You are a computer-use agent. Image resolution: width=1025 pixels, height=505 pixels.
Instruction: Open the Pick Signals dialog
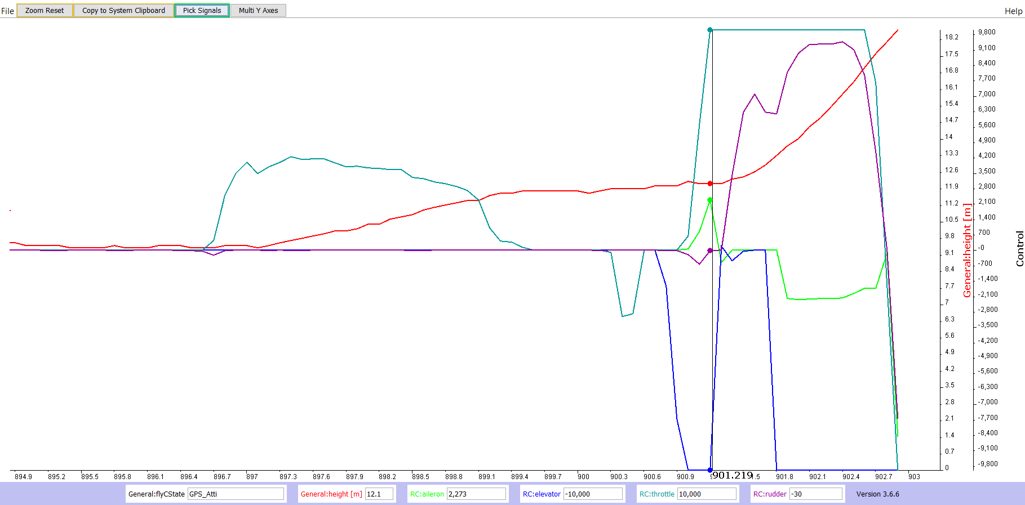click(x=202, y=10)
